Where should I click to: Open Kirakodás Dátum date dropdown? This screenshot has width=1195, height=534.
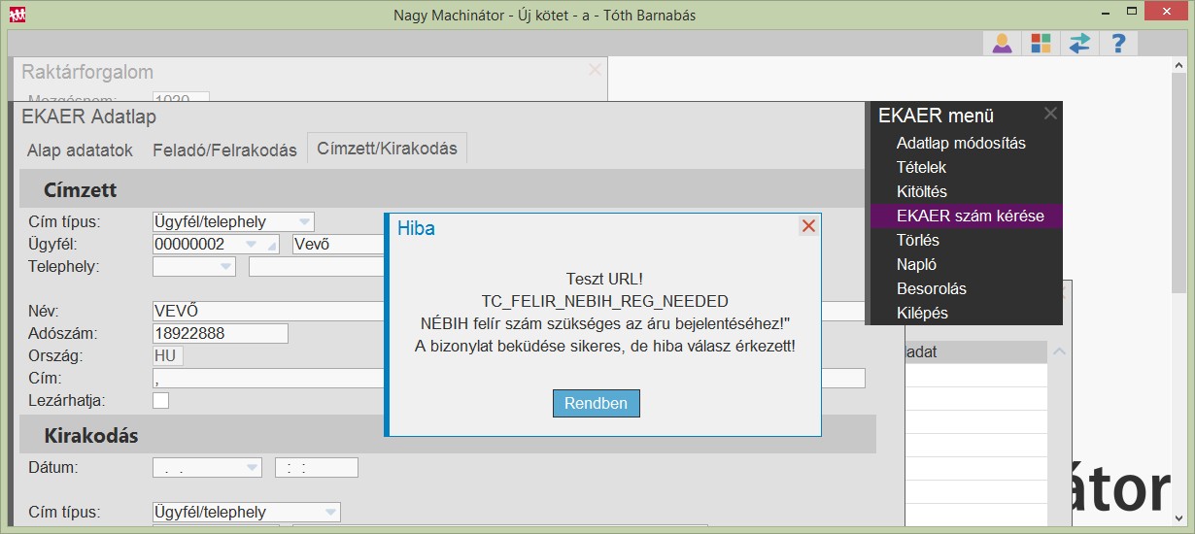click(x=252, y=468)
